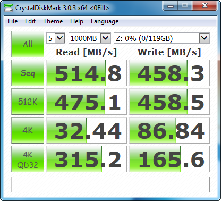Select 512K write result 458.5
The height and width of the screenshot is (201, 221).
169,102
